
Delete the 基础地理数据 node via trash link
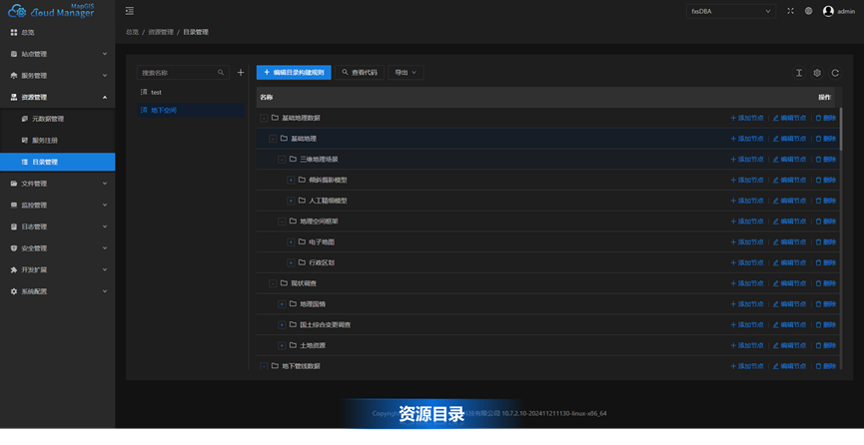tap(826, 118)
